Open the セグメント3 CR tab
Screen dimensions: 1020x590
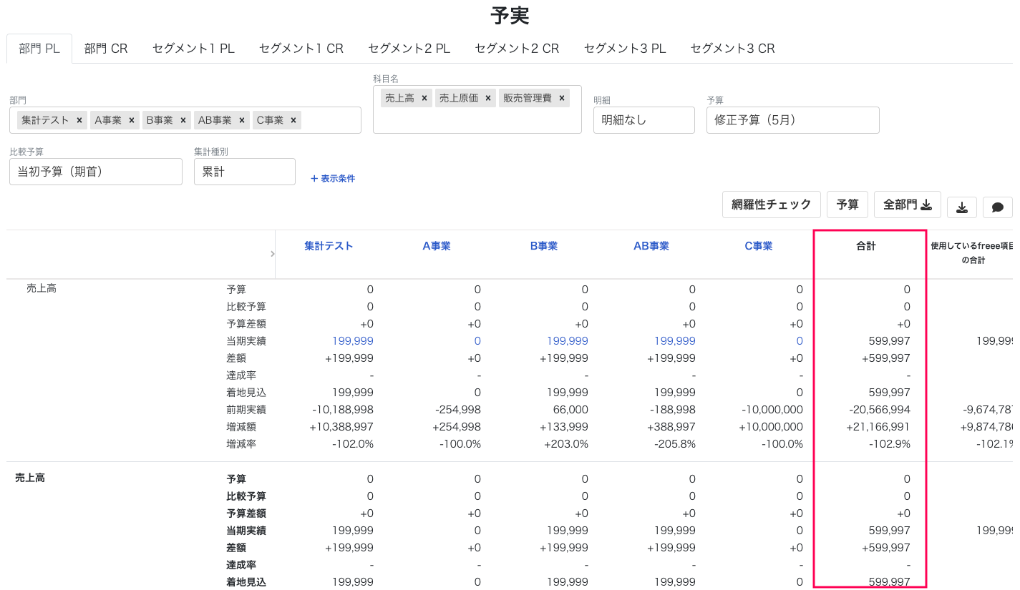[x=733, y=49]
